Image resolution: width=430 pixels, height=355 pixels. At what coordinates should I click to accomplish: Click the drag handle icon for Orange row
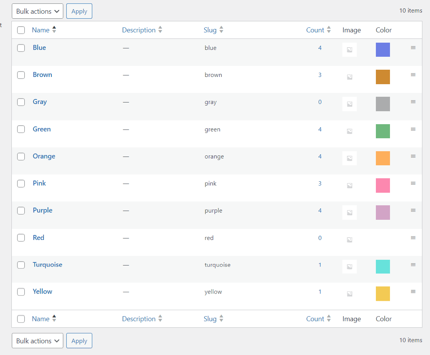(413, 157)
